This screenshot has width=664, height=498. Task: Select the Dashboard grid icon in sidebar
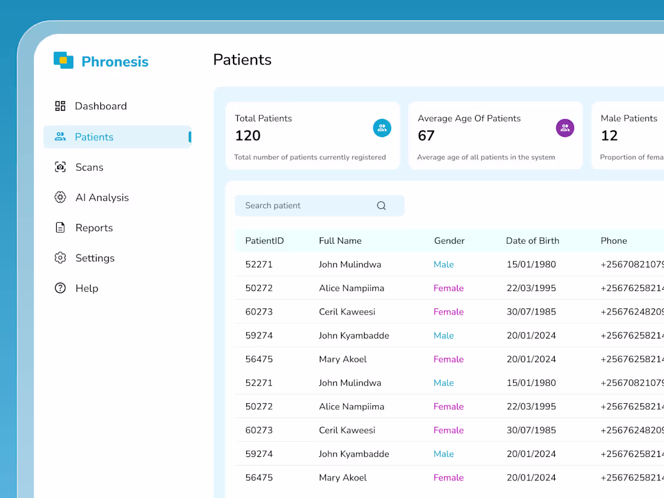click(60, 106)
